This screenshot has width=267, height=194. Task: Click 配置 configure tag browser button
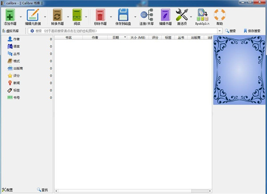[x=7, y=190]
